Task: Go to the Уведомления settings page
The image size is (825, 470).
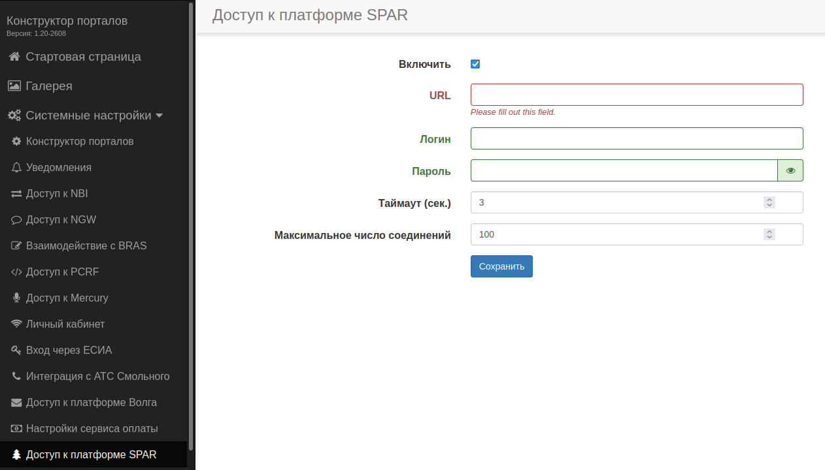Action: pyautogui.click(x=93, y=167)
